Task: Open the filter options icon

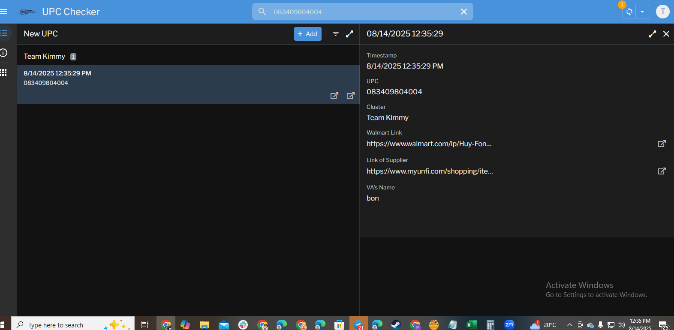Action: 336,34
